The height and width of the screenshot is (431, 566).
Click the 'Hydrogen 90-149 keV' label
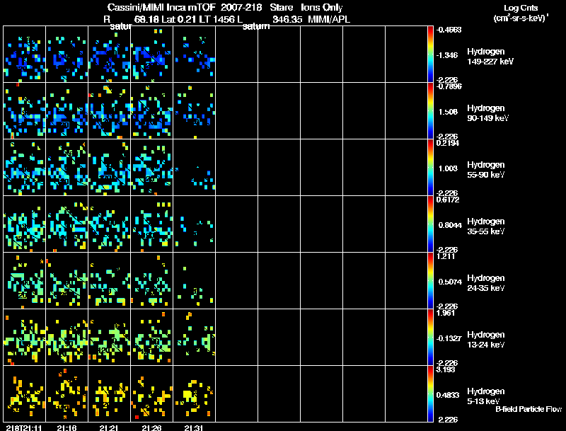pos(488,113)
